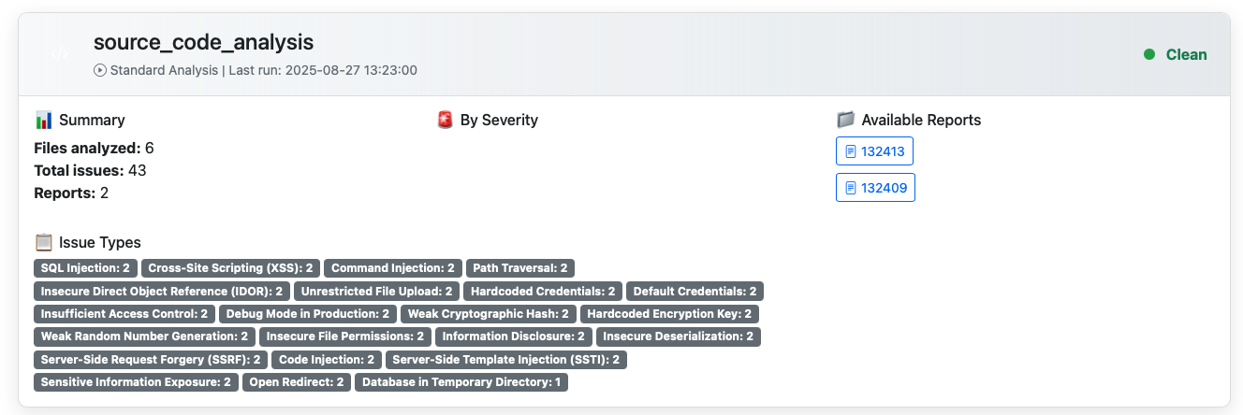Viewport: 1243px width, 415px height.
Task: Click the Hardcoded Credentials badge
Action: click(543, 292)
